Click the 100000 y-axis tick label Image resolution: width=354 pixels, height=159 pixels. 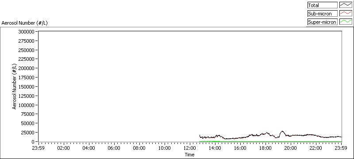pyautogui.click(x=27, y=105)
